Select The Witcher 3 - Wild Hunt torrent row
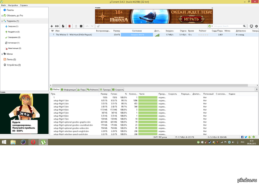Image resolution: width=259 pixels, height=185 pixels. (154, 34)
